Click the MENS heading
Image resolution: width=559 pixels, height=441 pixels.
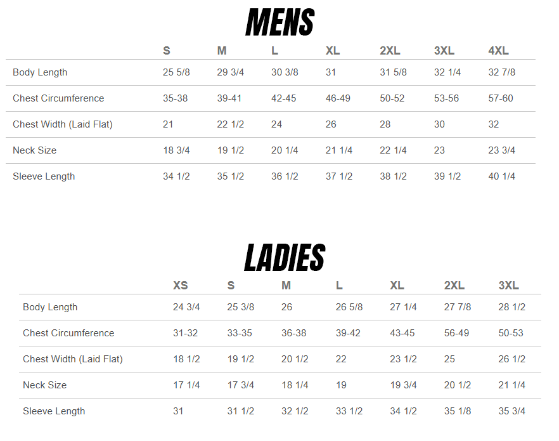(x=279, y=23)
